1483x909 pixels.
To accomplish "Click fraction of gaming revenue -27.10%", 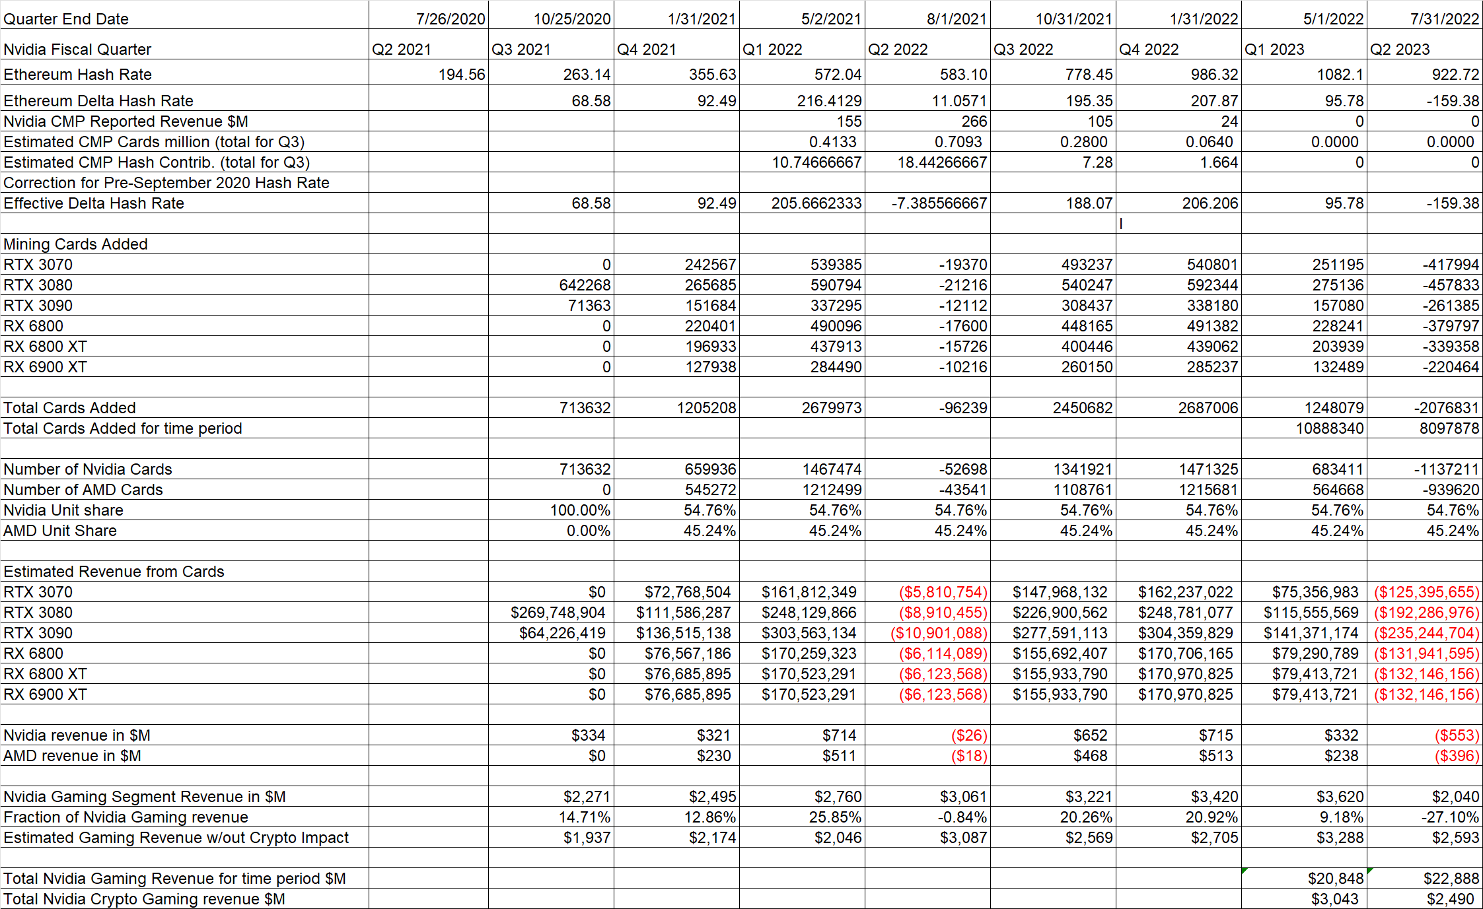I will [x=1425, y=817].
